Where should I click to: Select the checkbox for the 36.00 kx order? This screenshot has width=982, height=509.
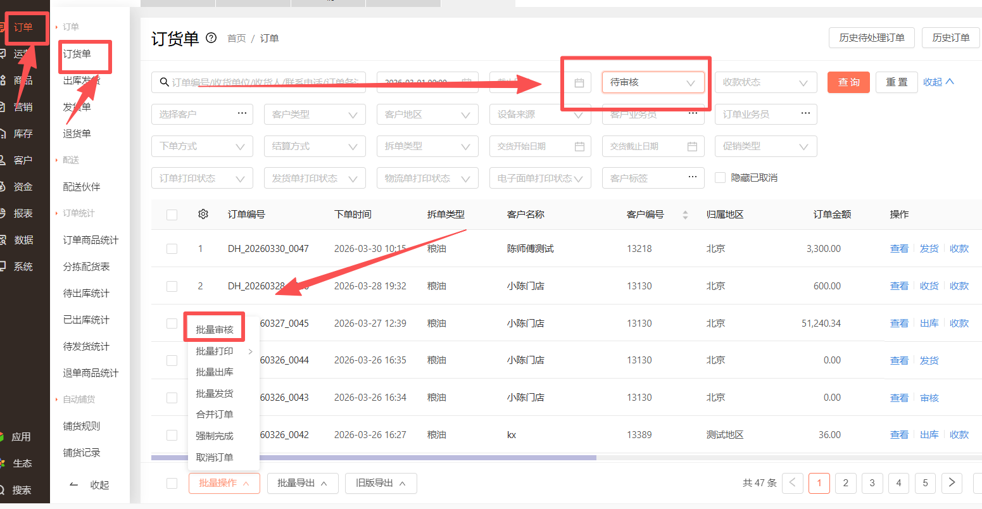pos(172,435)
